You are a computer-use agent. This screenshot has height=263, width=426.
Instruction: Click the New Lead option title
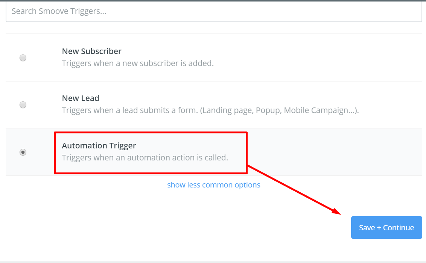(81, 98)
